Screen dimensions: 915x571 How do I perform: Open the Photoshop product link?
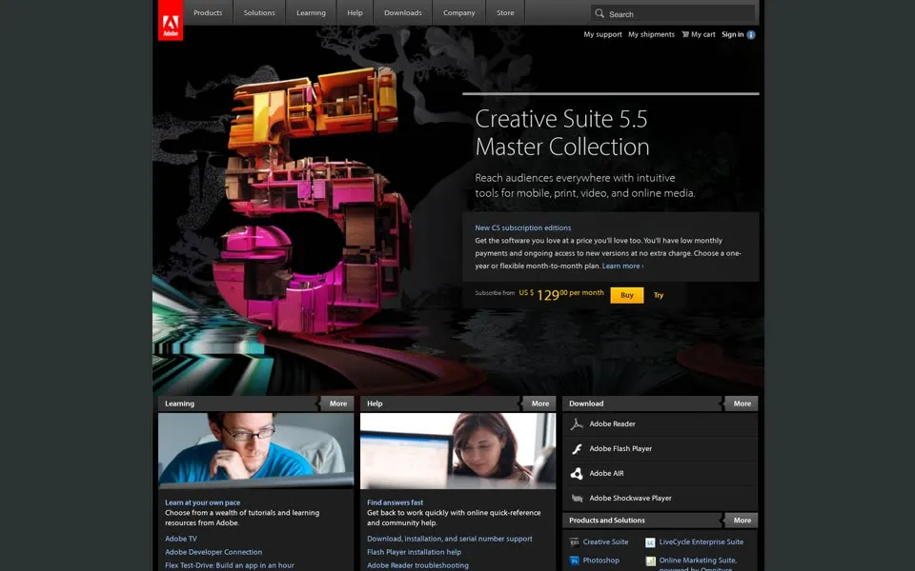[601, 561]
